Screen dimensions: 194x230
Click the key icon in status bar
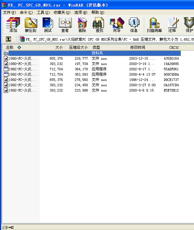[x=11, y=227]
